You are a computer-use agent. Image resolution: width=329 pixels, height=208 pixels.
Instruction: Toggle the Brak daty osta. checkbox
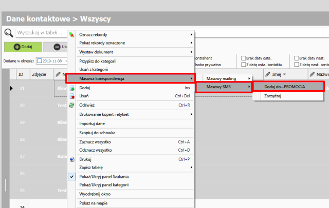pos(244,58)
